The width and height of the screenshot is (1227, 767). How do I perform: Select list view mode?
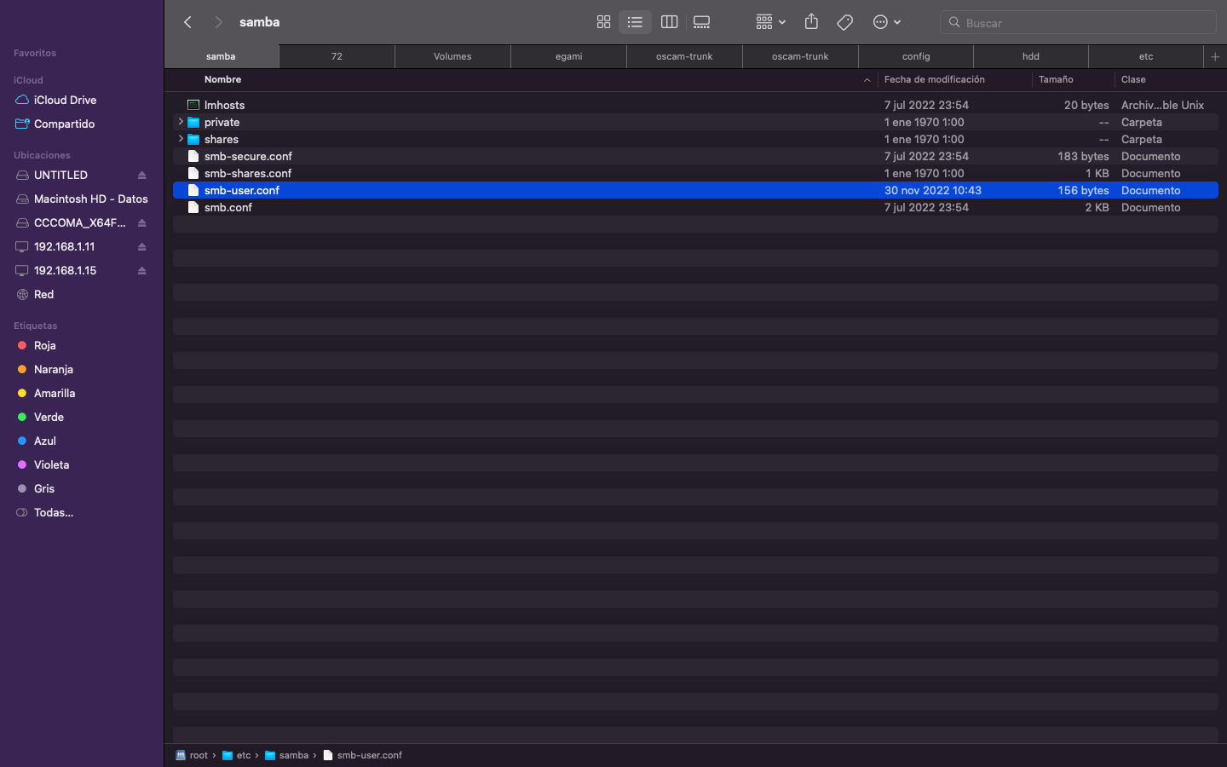pos(635,22)
